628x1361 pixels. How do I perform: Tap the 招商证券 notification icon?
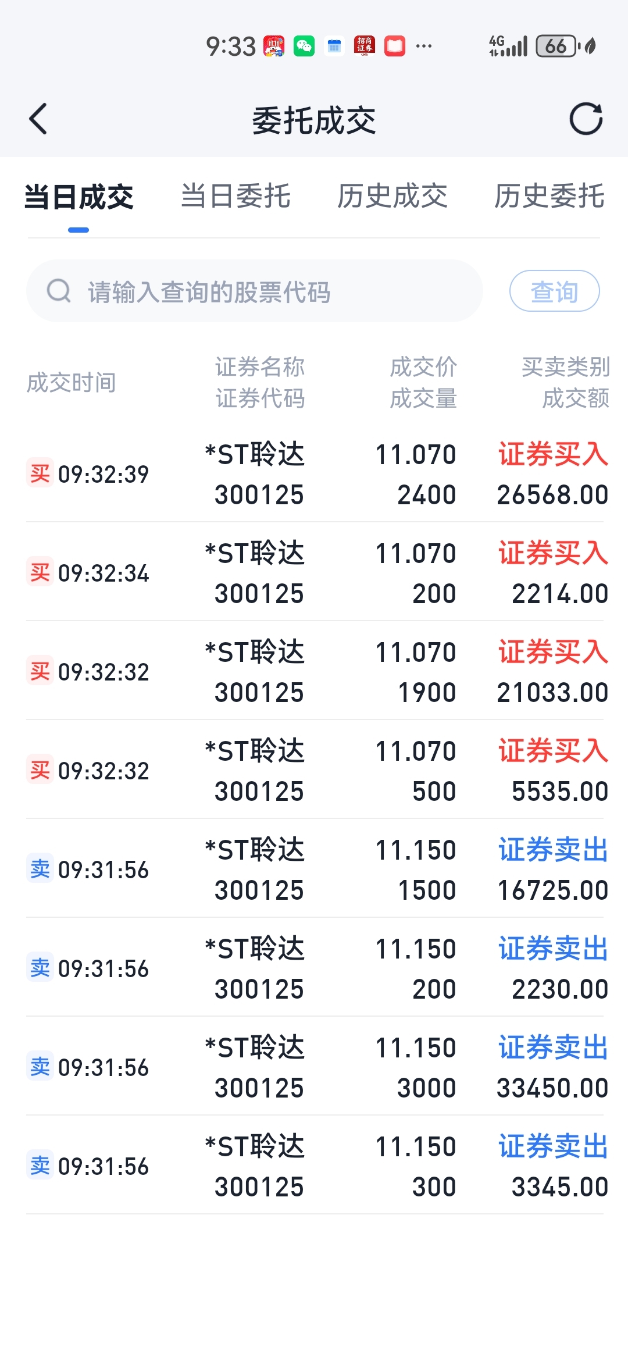pyautogui.click(x=365, y=46)
